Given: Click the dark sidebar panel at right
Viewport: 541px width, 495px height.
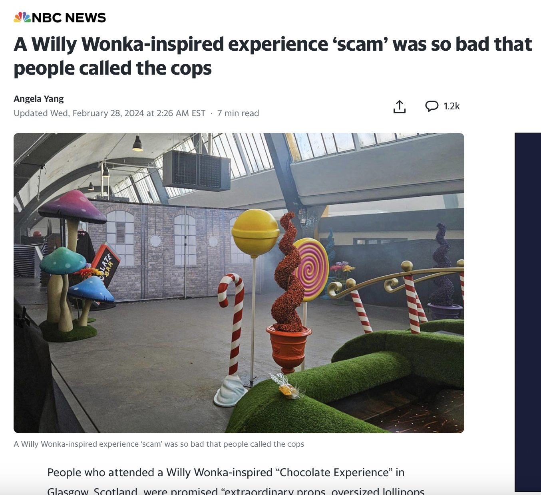Looking at the screenshot, I should pos(528,312).
